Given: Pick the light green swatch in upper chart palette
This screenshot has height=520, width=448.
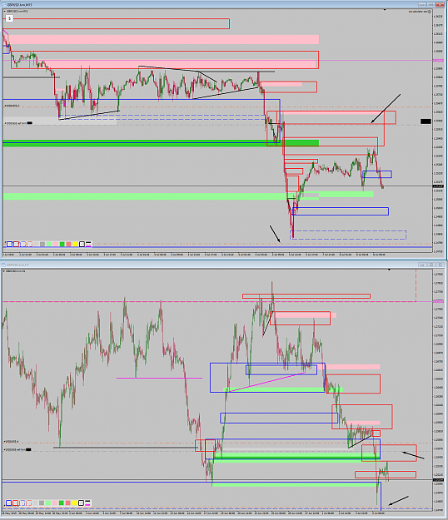Looking at the screenshot, I should tap(49, 244).
